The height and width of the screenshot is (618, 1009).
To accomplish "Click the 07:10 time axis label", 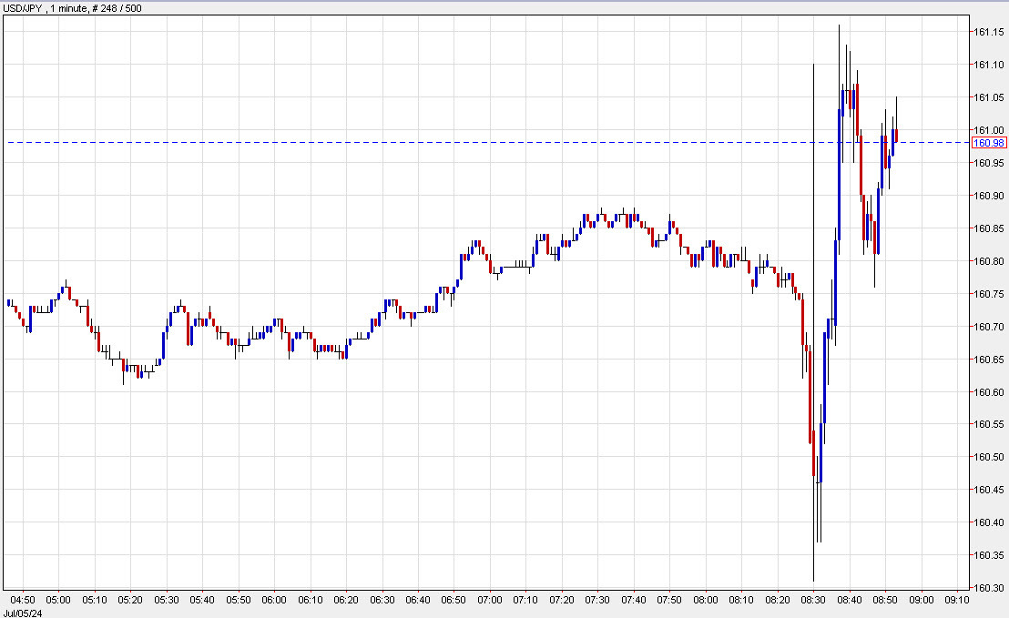I will 525,600.
